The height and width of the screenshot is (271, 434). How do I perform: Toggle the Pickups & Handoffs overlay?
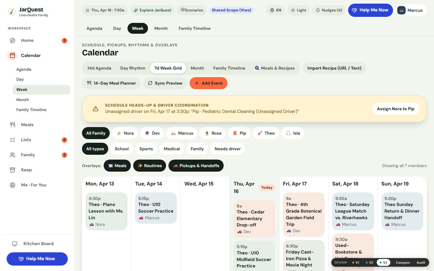click(x=196, y=166)
